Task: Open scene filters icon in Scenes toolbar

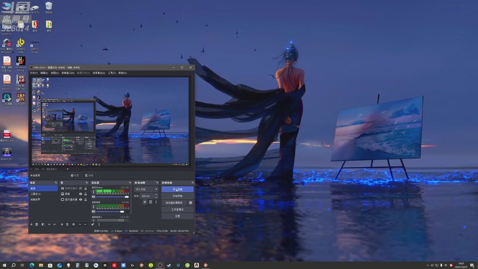Action: pyautogui.click(x=42, y=225)
